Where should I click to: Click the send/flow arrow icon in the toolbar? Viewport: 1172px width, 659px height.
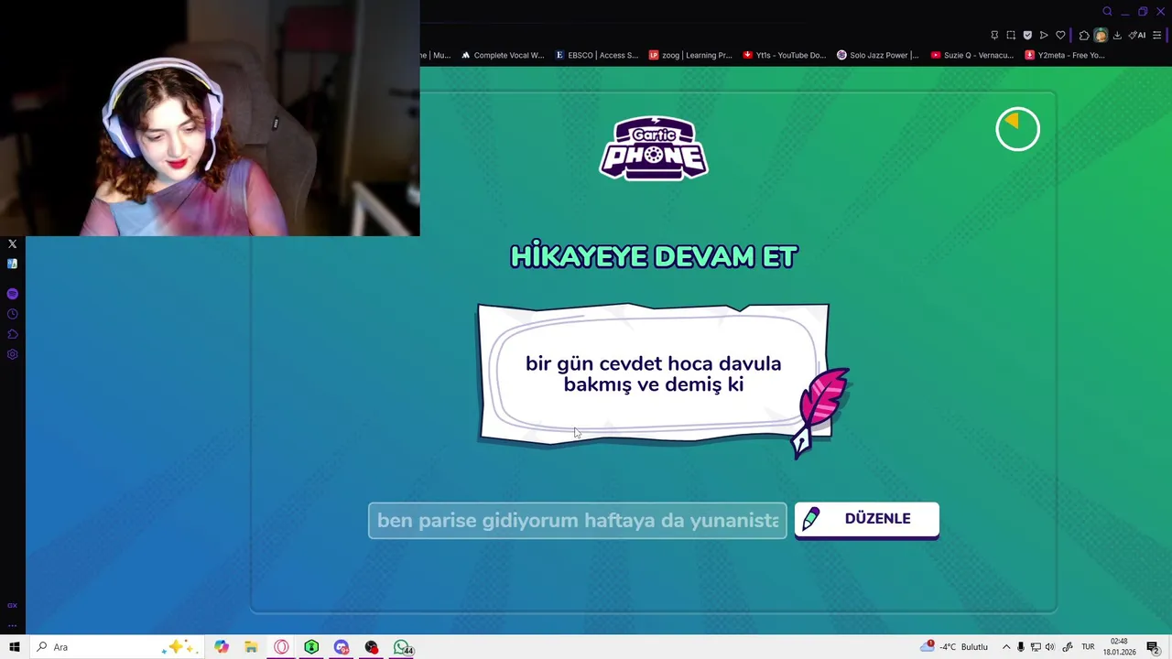click(1044, 36)
